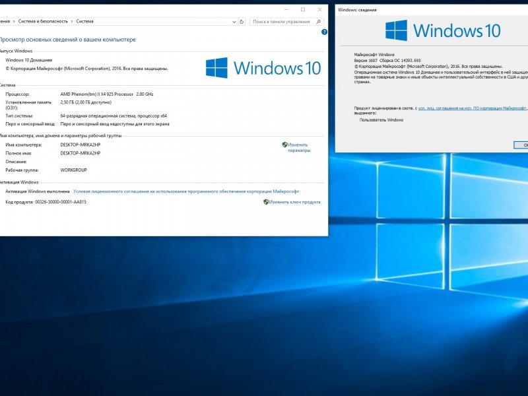Click the Windows 10 logo in System window
This screenshot has height=396, width=528.
click(263, 68)
